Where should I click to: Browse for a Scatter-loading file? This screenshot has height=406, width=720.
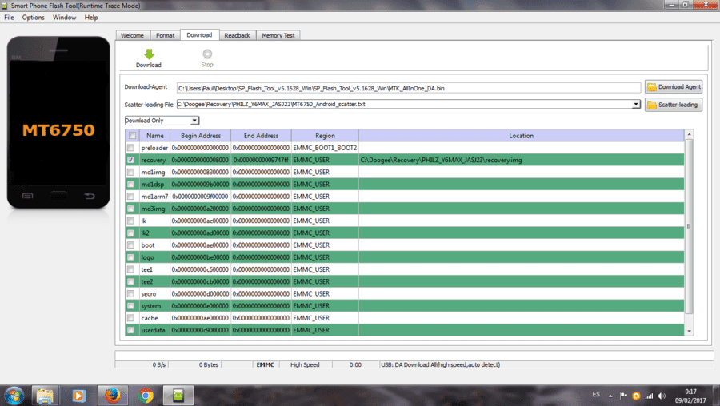coord(674,105)
